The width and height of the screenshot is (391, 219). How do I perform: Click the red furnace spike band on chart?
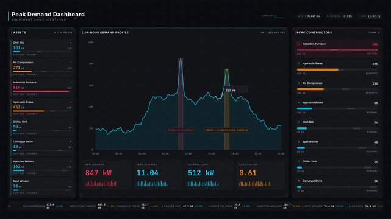(x=181, y=104)
